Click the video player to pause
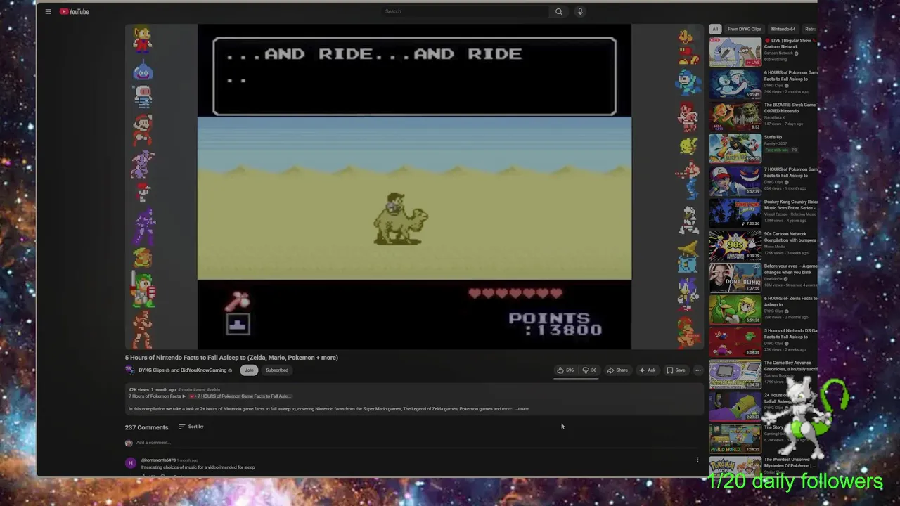 click(414, 186)
